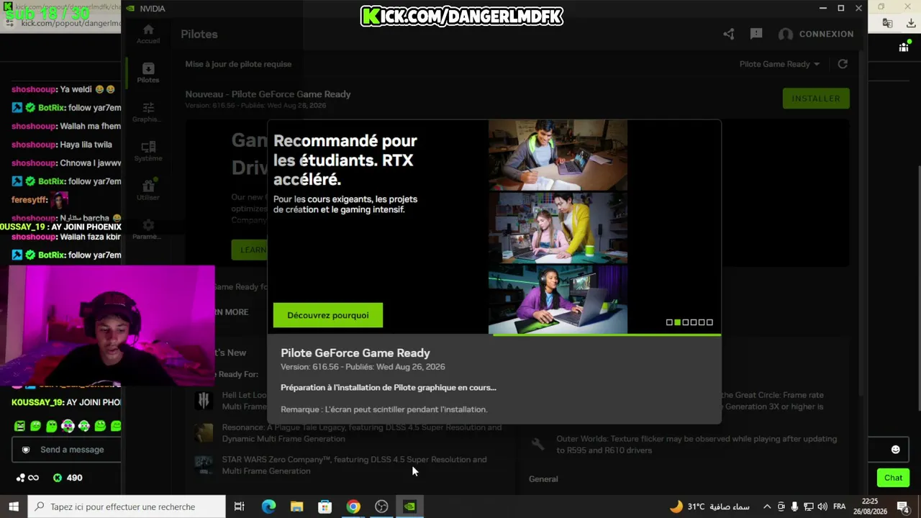This screenshot has width=921, height=518.
Task: Launch Microsoft Edge from the taskbar
Action: click(x=268, y=506)
